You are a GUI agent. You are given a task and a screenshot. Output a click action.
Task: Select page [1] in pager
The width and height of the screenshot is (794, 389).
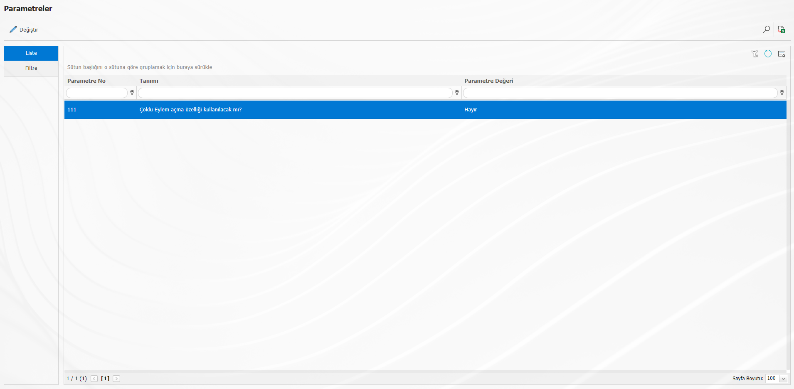105,379
